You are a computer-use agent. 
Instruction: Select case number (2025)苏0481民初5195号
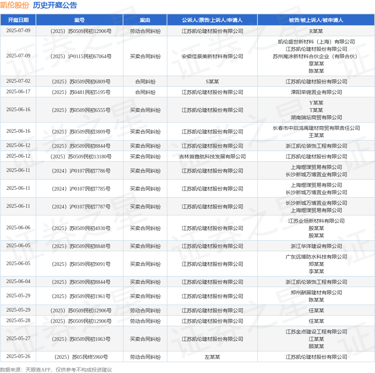click(81, 92)
